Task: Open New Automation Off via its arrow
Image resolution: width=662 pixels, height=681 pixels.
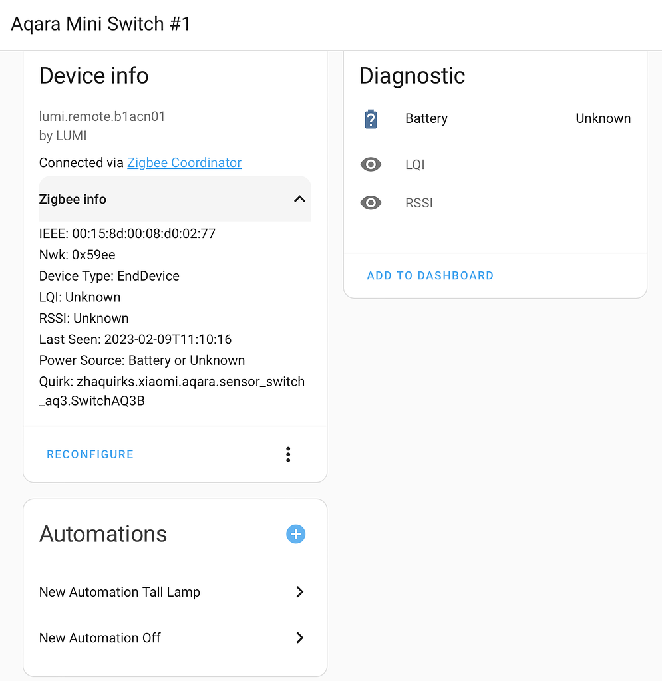Action: [299, 638]
